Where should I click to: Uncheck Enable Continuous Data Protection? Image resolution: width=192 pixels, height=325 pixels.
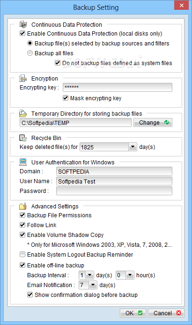point(22,33)
